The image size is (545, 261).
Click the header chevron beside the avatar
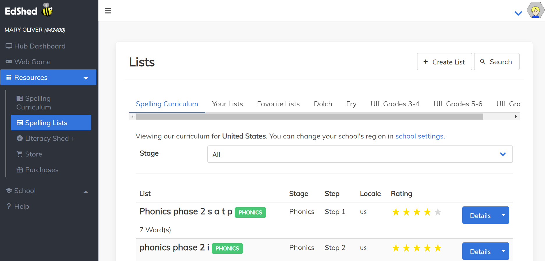point(518,13)
